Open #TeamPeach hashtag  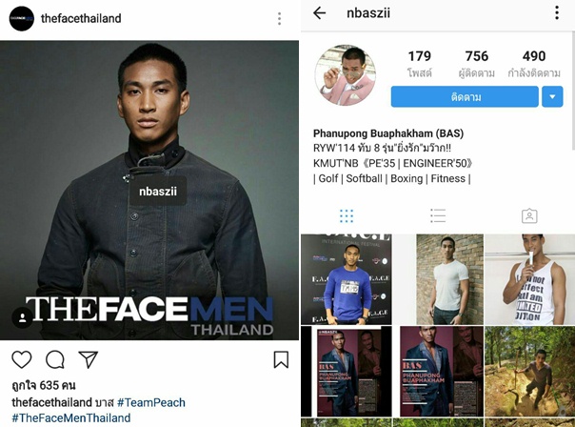tap(151, 402)
